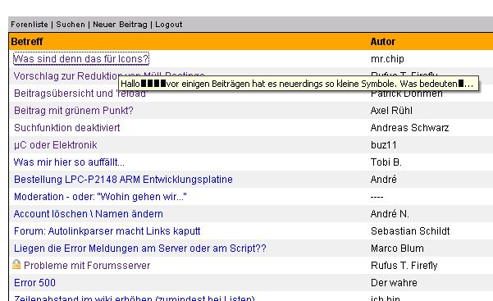Click the Betreff column header

click(x=27, y=42)
